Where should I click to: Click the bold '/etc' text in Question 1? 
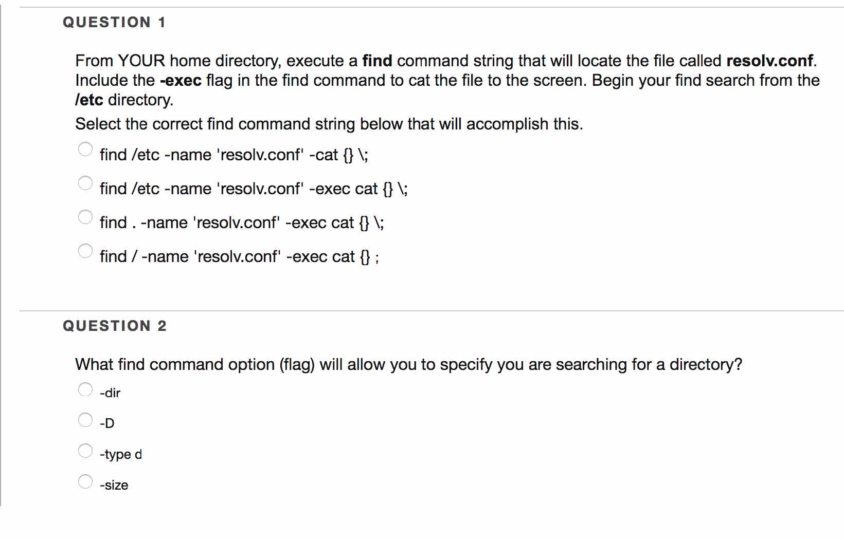click(89, 100)
